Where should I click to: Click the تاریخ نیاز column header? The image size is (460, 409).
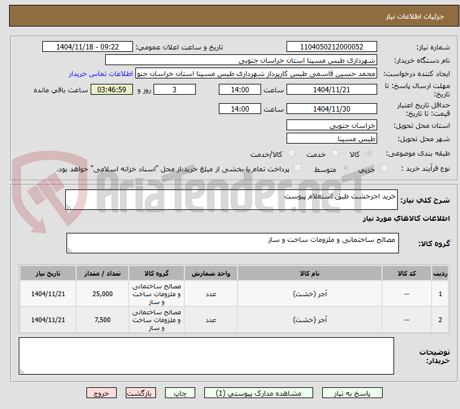pos(48,273)
